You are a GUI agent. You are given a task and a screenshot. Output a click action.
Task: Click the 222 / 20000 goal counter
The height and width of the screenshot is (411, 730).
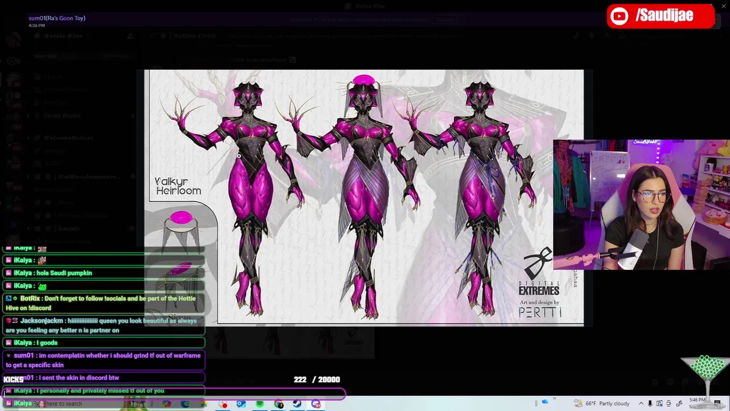[317, 380]
